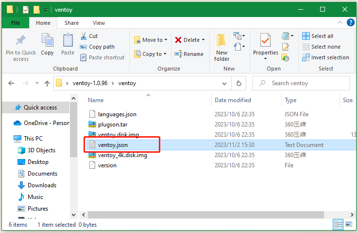
Task: Click Invert selection
Action: (325, 57)
